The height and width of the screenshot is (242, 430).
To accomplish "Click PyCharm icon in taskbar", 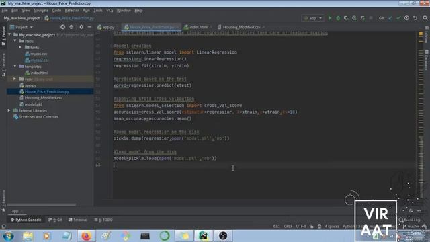I will tap(204, 236).
